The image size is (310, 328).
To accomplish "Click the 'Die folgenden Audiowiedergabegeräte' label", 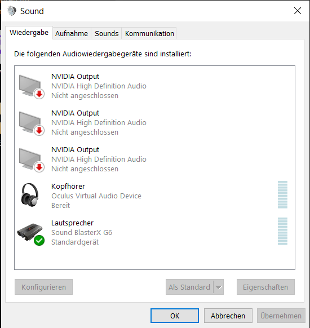I will coord(103,54).
